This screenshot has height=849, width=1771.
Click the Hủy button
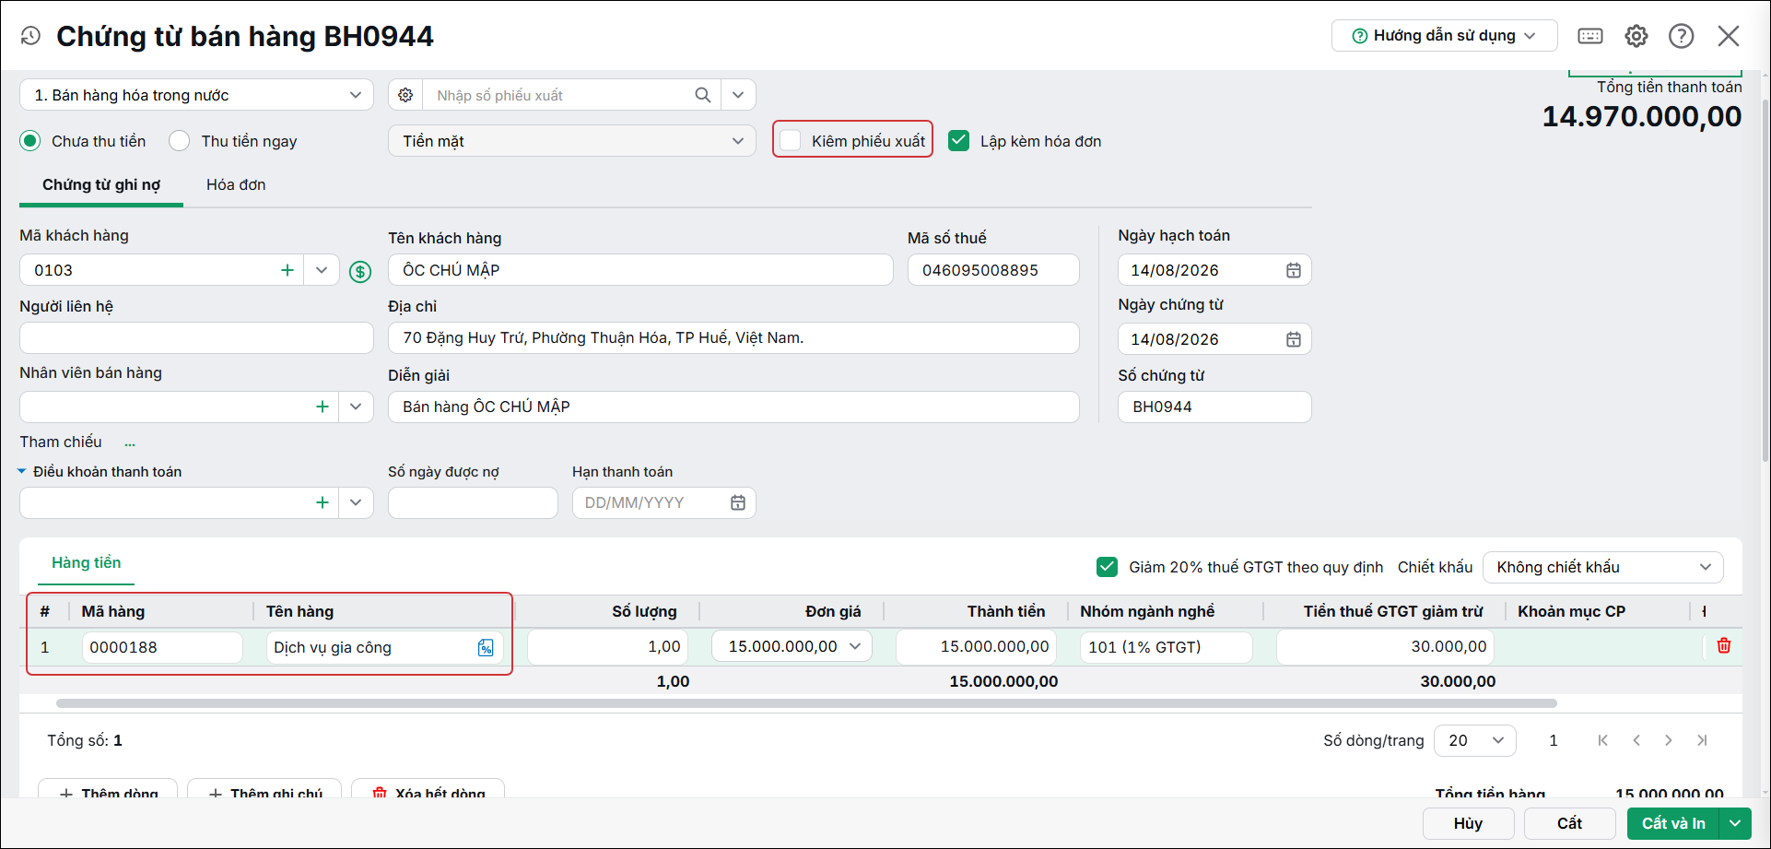coord(1469,823)
